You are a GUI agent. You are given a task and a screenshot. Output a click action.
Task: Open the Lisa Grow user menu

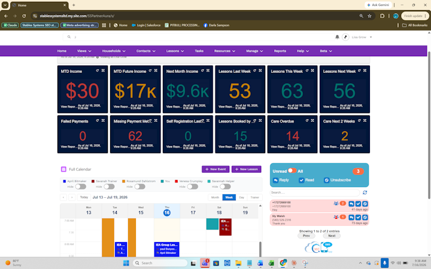[x=362, y=37]
